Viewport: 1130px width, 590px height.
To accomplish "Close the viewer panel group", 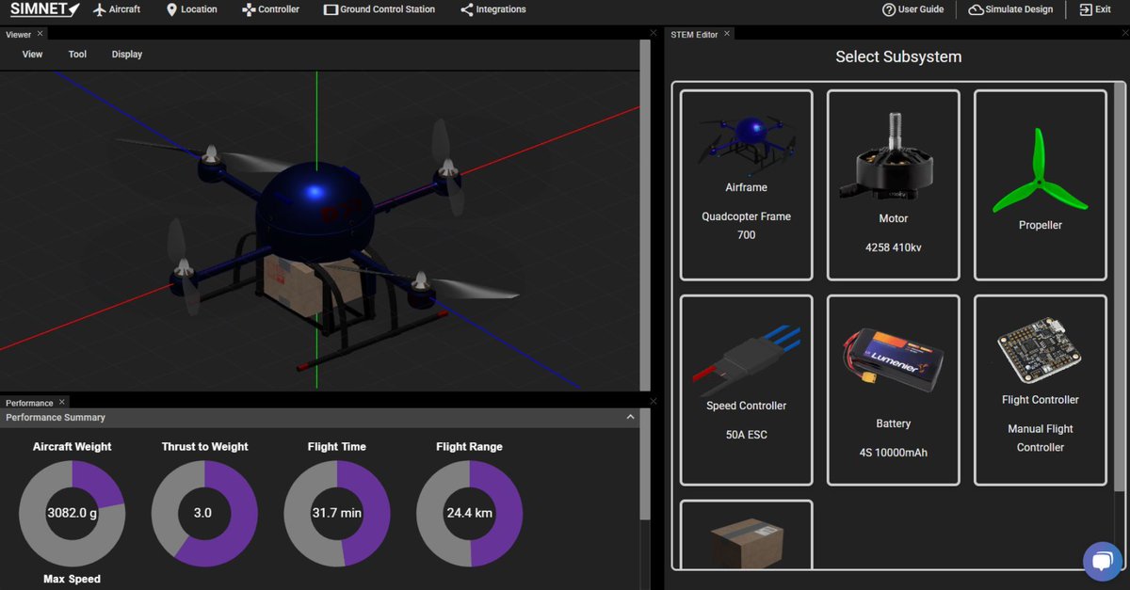I will (654, 33).
